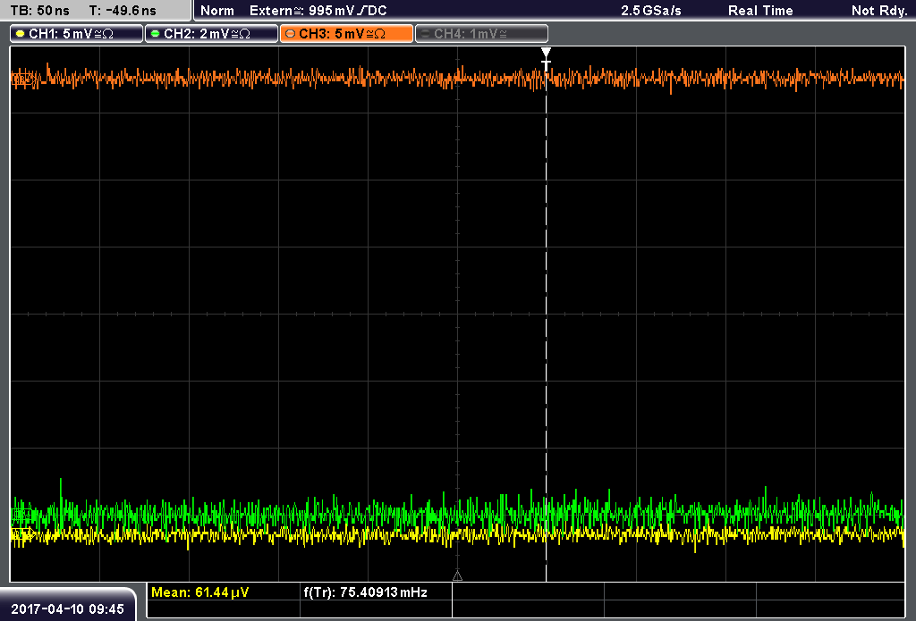Click the Mean: 61.44 µV measurement

pyautogui.click(x=199, y=592)
